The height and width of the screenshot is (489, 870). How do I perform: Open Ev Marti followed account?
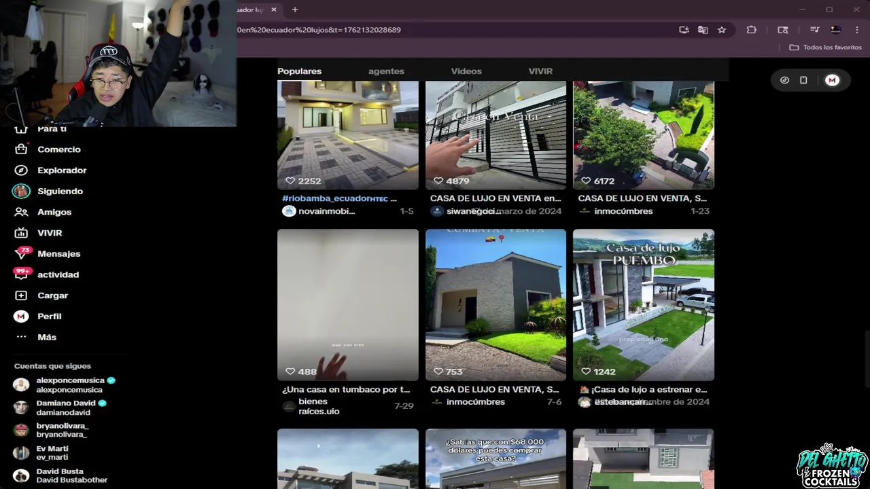[x=42, y=453]
